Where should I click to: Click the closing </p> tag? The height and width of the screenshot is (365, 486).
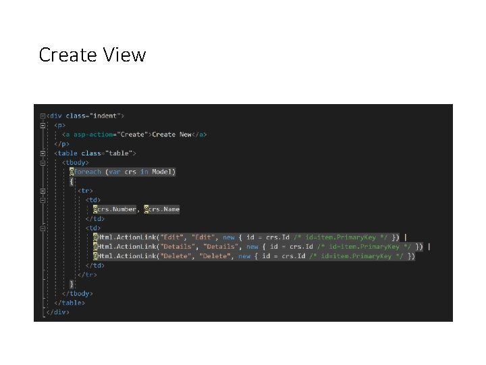coord(61,144)
